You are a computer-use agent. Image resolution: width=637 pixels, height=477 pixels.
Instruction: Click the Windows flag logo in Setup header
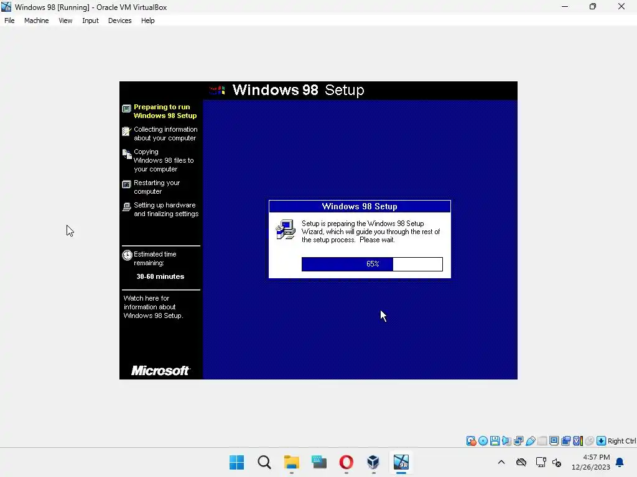tap(217, 90)
